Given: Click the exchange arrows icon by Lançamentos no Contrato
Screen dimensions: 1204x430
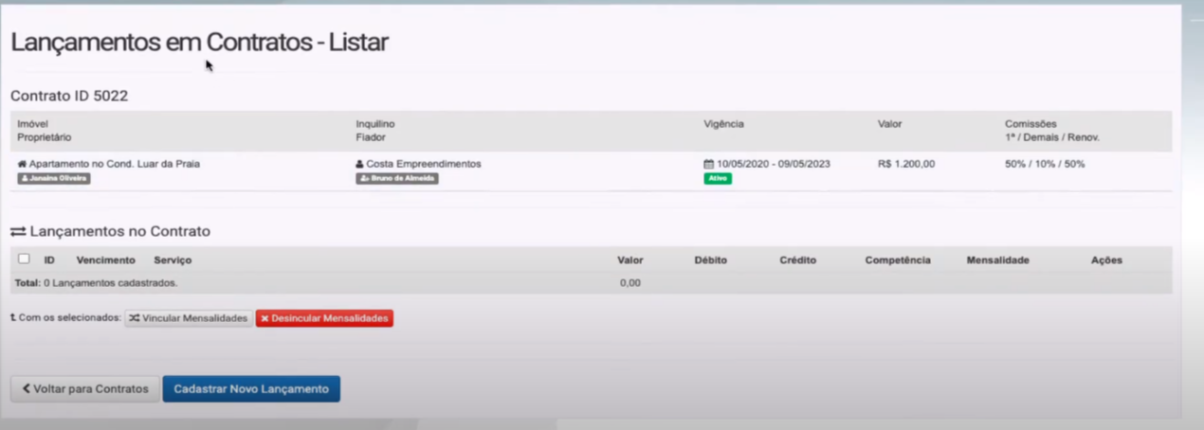Looking at the screenshot, I should [18, 232].
